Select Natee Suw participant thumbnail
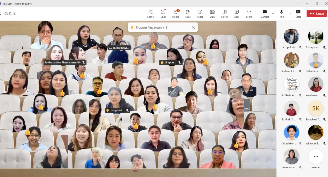 [x=316, y=60]
